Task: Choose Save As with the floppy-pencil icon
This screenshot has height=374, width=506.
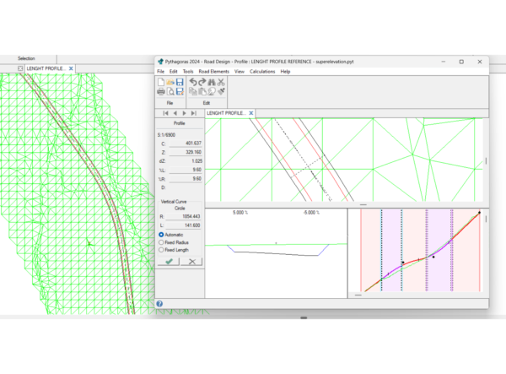Action: [x=180, y=92]
